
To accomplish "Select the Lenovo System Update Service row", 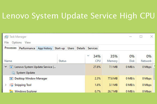I will [78, 67].
